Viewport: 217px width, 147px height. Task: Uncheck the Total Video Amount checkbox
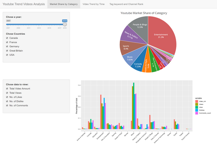[x=7, y=88]
